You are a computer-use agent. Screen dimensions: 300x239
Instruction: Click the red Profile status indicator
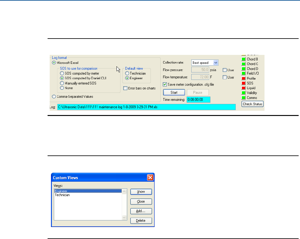tap(243, 79)
